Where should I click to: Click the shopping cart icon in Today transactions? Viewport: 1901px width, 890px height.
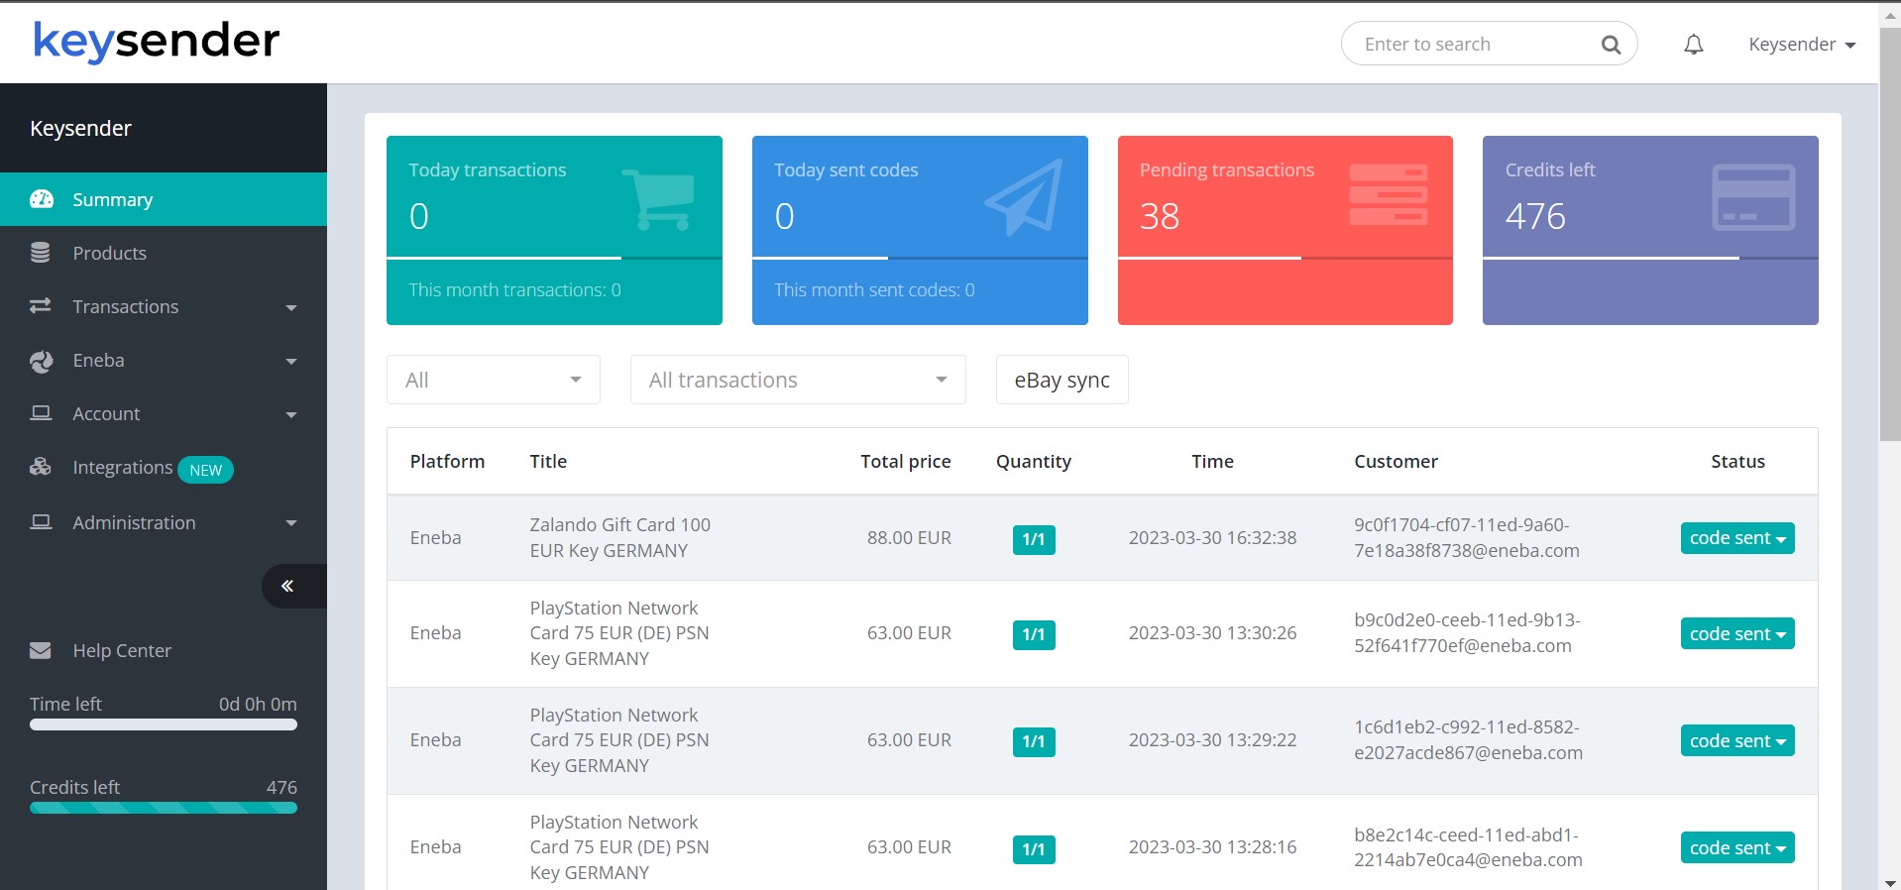(x=658, y=198)
